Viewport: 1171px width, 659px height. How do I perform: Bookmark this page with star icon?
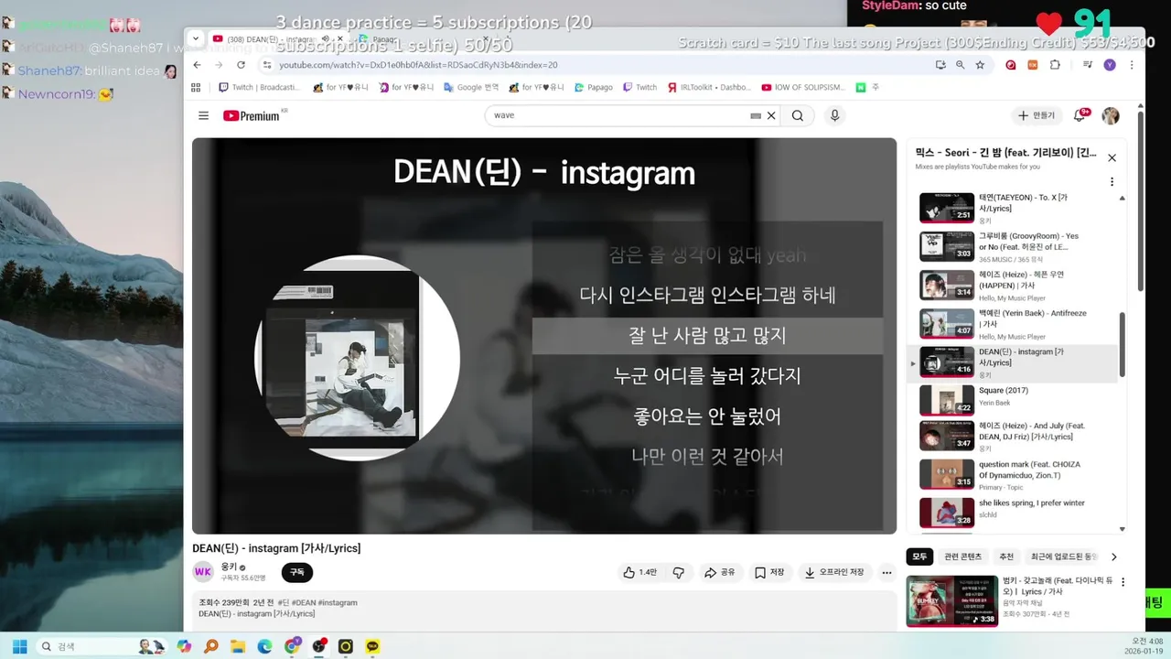[x=980, y=65]
